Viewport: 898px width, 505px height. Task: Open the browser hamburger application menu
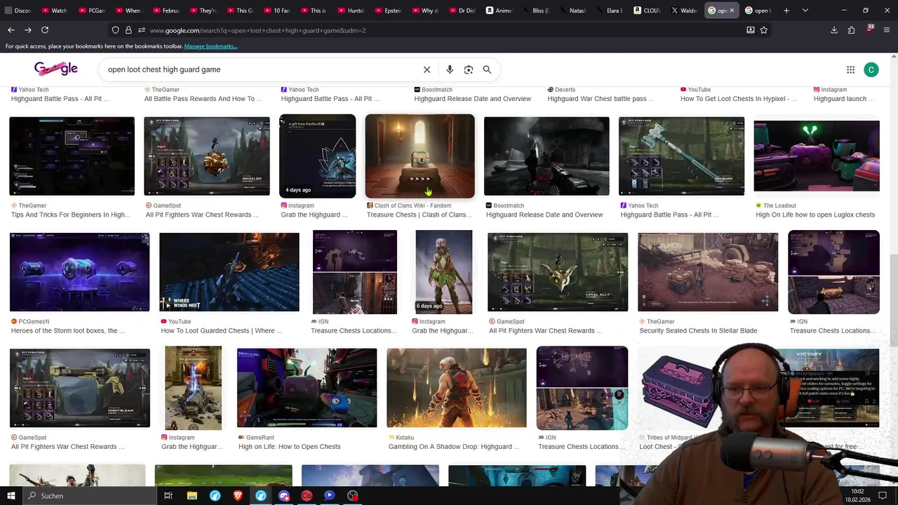(887, 30)
